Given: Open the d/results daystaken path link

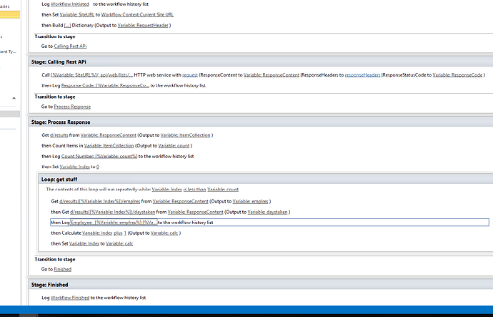Looking at the screenshot, I should click(x=113, y=212).
